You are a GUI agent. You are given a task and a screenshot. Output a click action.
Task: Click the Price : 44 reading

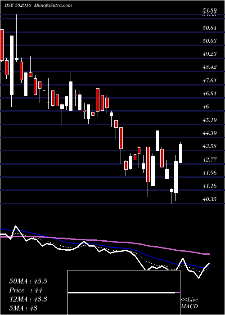point(26,290)
